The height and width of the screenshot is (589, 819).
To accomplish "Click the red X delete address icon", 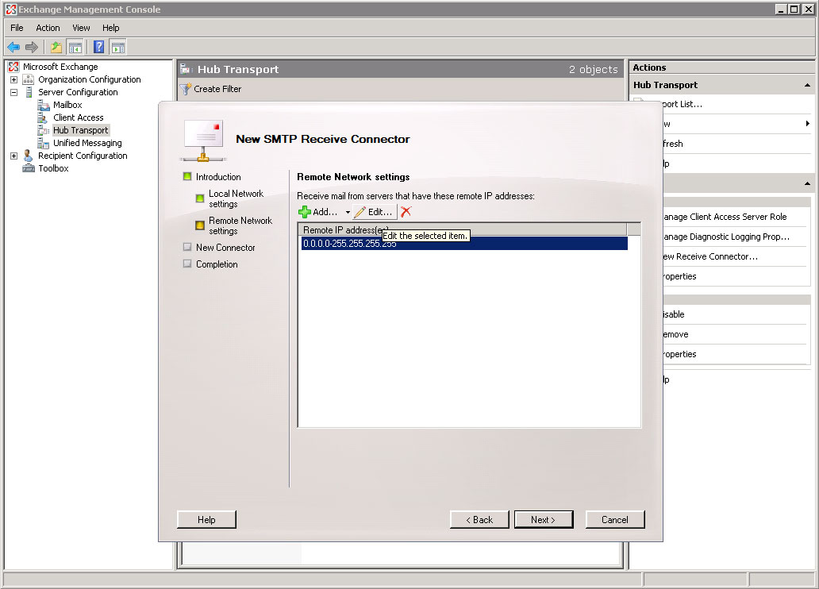I will click(x=406, y=212).
